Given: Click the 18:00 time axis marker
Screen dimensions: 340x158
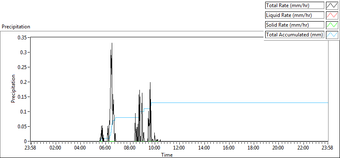Looking at the screenshot, I should point(254,148).
